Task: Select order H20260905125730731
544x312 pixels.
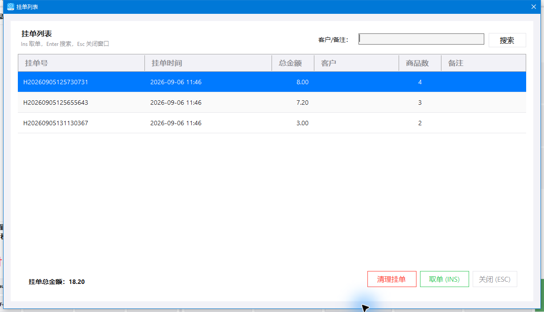Action: [x=272, y=82]
